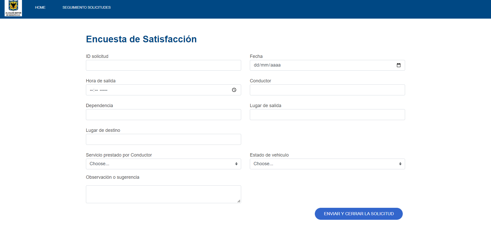This screenshot has width=491, height=231.
Task: Focus the ID solicitud text field
Action: pyautogui.click(x=163, y=65)
